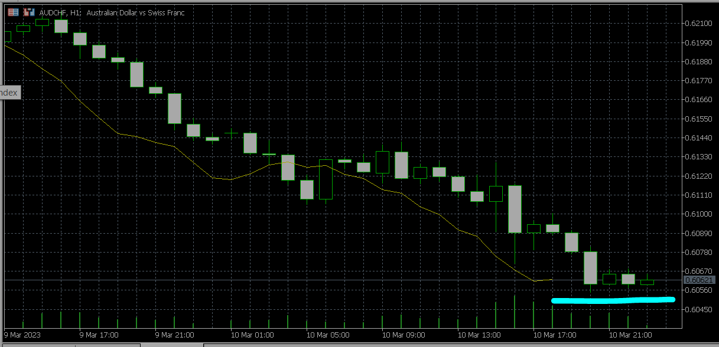Click the 10 Mar 21:00 time label
The image size is (719, 347).
point(630,334)
